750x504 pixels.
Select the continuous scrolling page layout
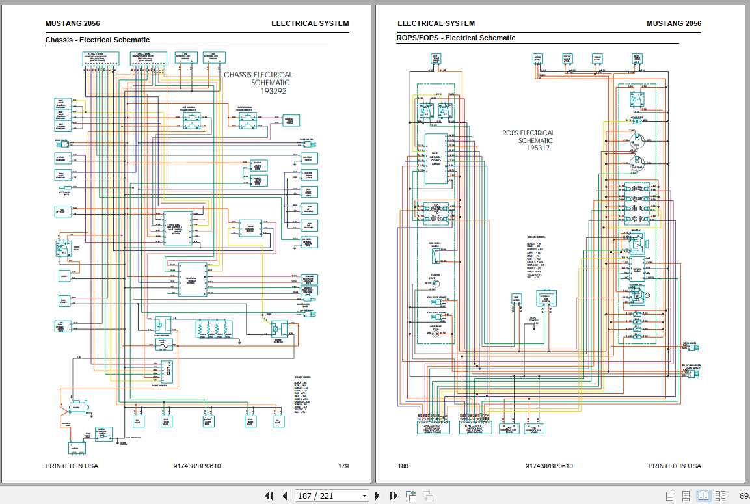(686, 496)
